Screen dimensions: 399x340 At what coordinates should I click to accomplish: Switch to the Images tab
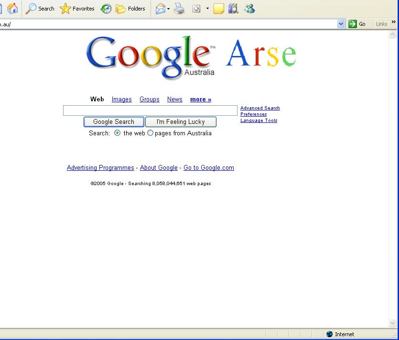pyautogui.click(x=121, y=99)
